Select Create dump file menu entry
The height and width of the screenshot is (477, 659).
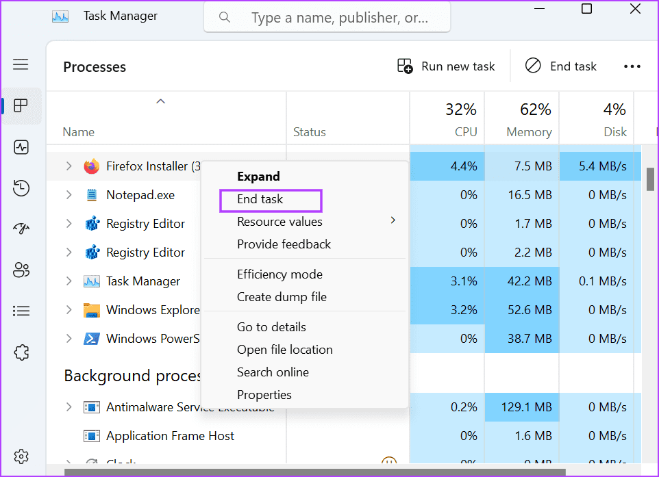(x=282, y=297)
